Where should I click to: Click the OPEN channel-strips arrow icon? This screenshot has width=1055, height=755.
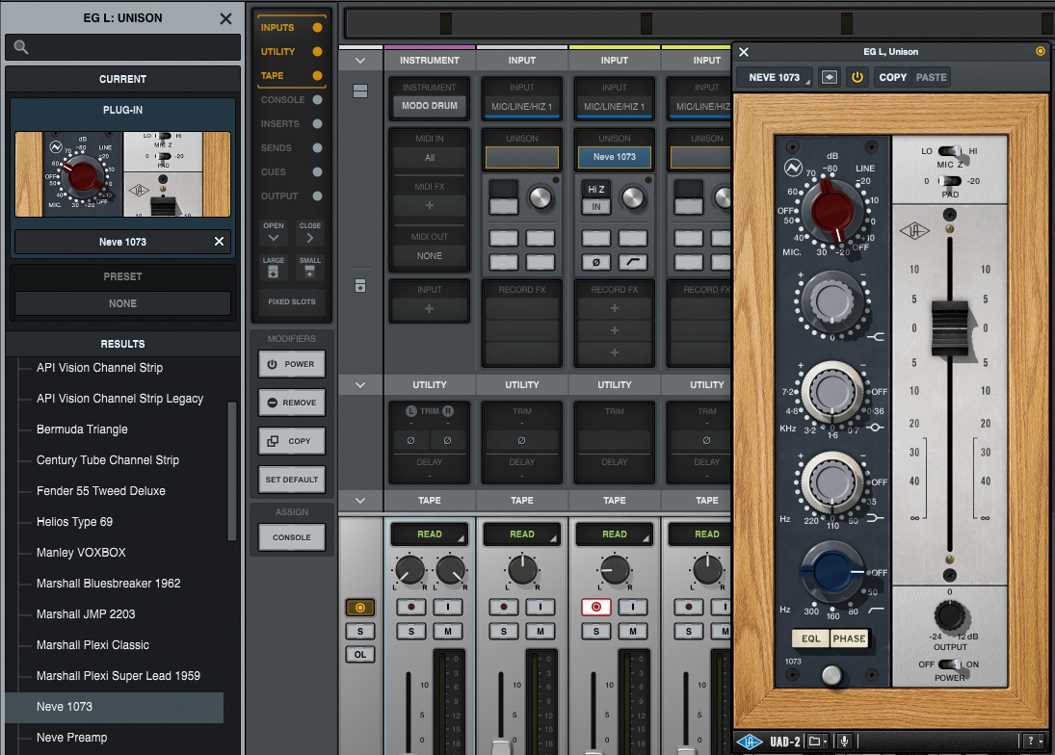click(274, 238)
